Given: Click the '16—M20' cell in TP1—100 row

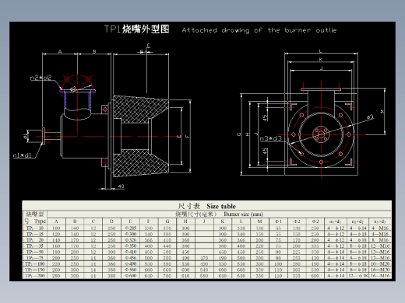Looking at the screenshot, I should click(x=380, y=264).
